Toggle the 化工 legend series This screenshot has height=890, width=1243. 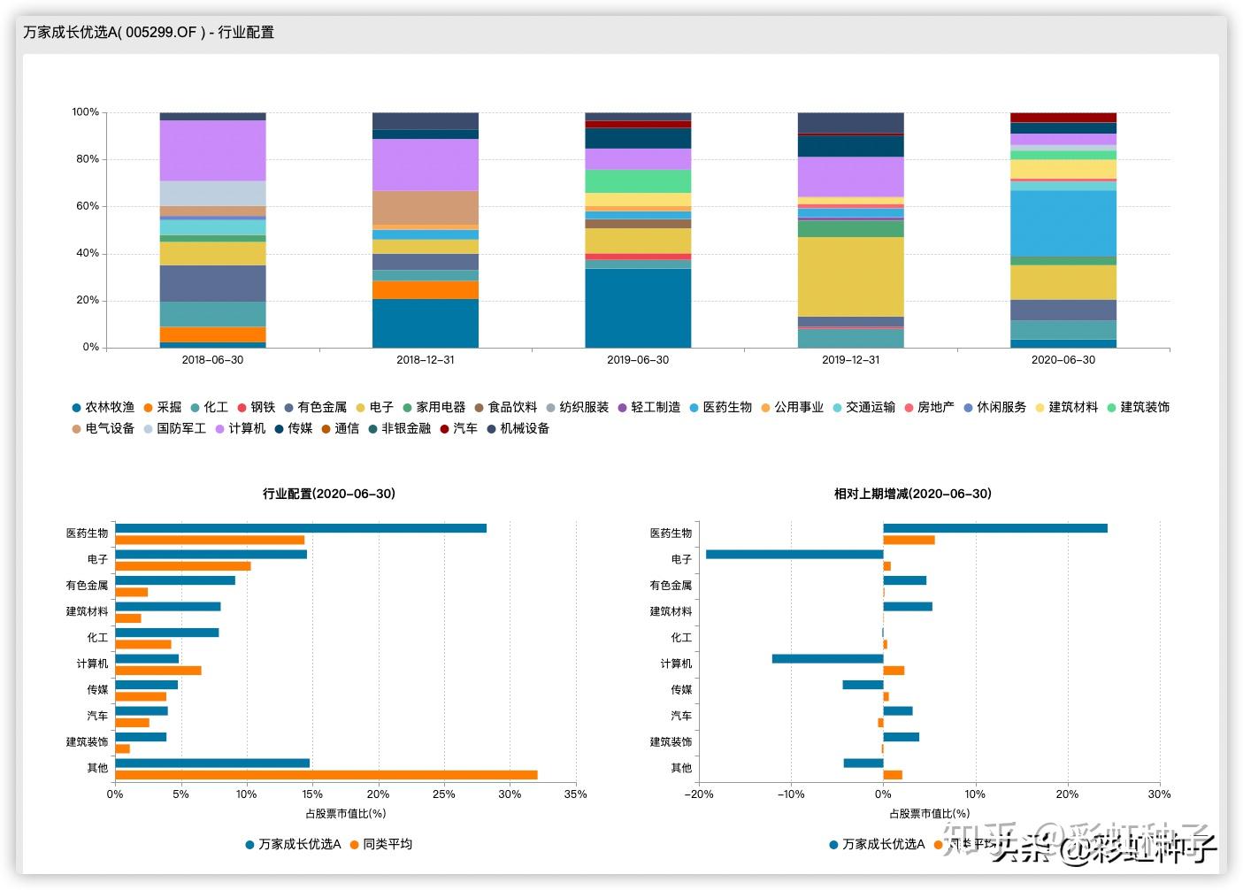pos(210,407)
